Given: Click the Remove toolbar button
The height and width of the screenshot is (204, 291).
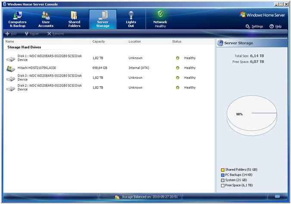Looking at the screenshot, I should click(x=56, y=34).
